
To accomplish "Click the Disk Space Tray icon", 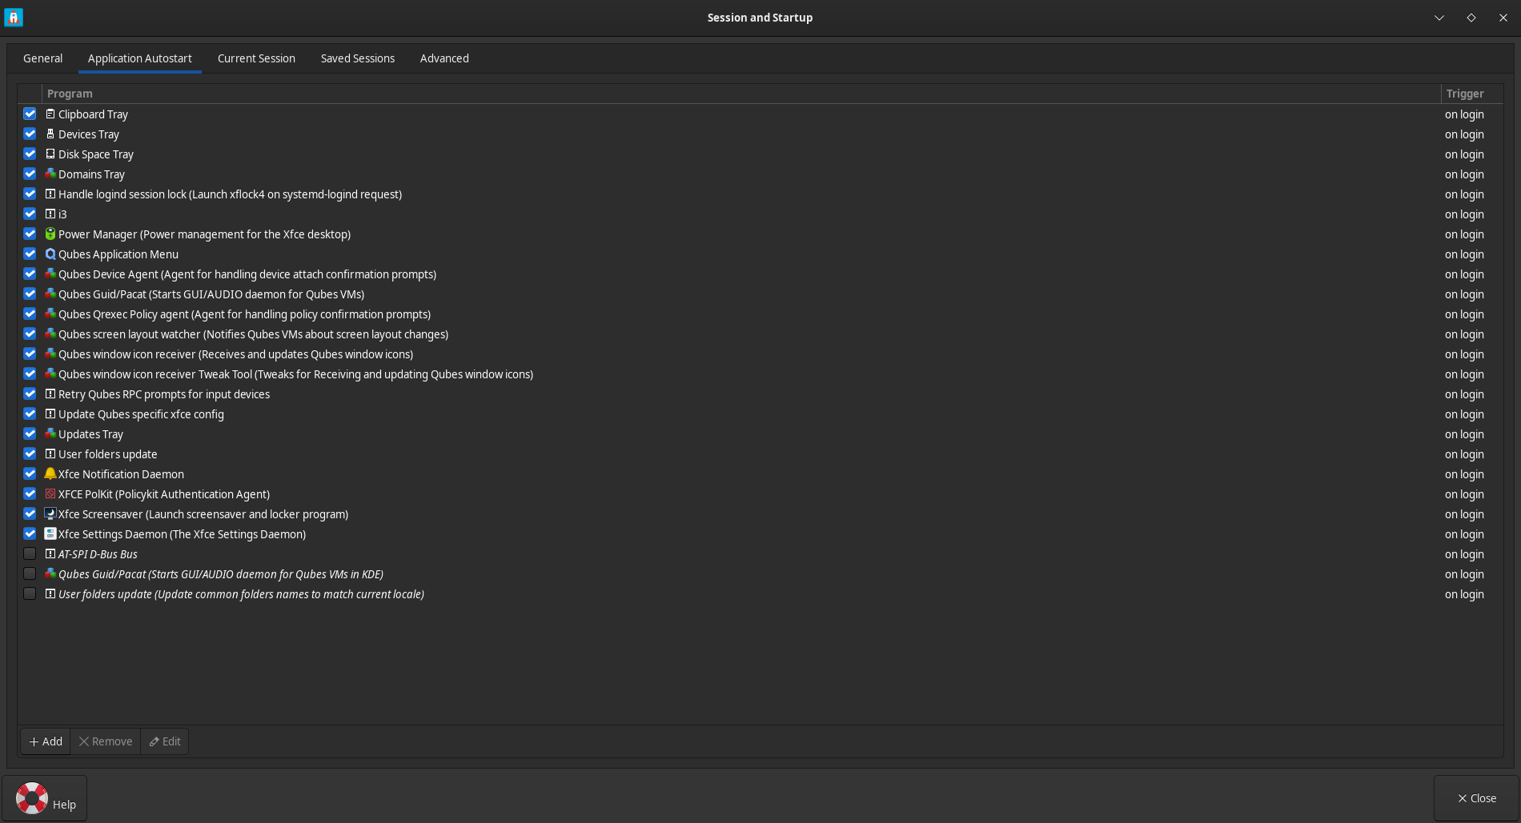I will pyautogui.click(x=50, y=154).
